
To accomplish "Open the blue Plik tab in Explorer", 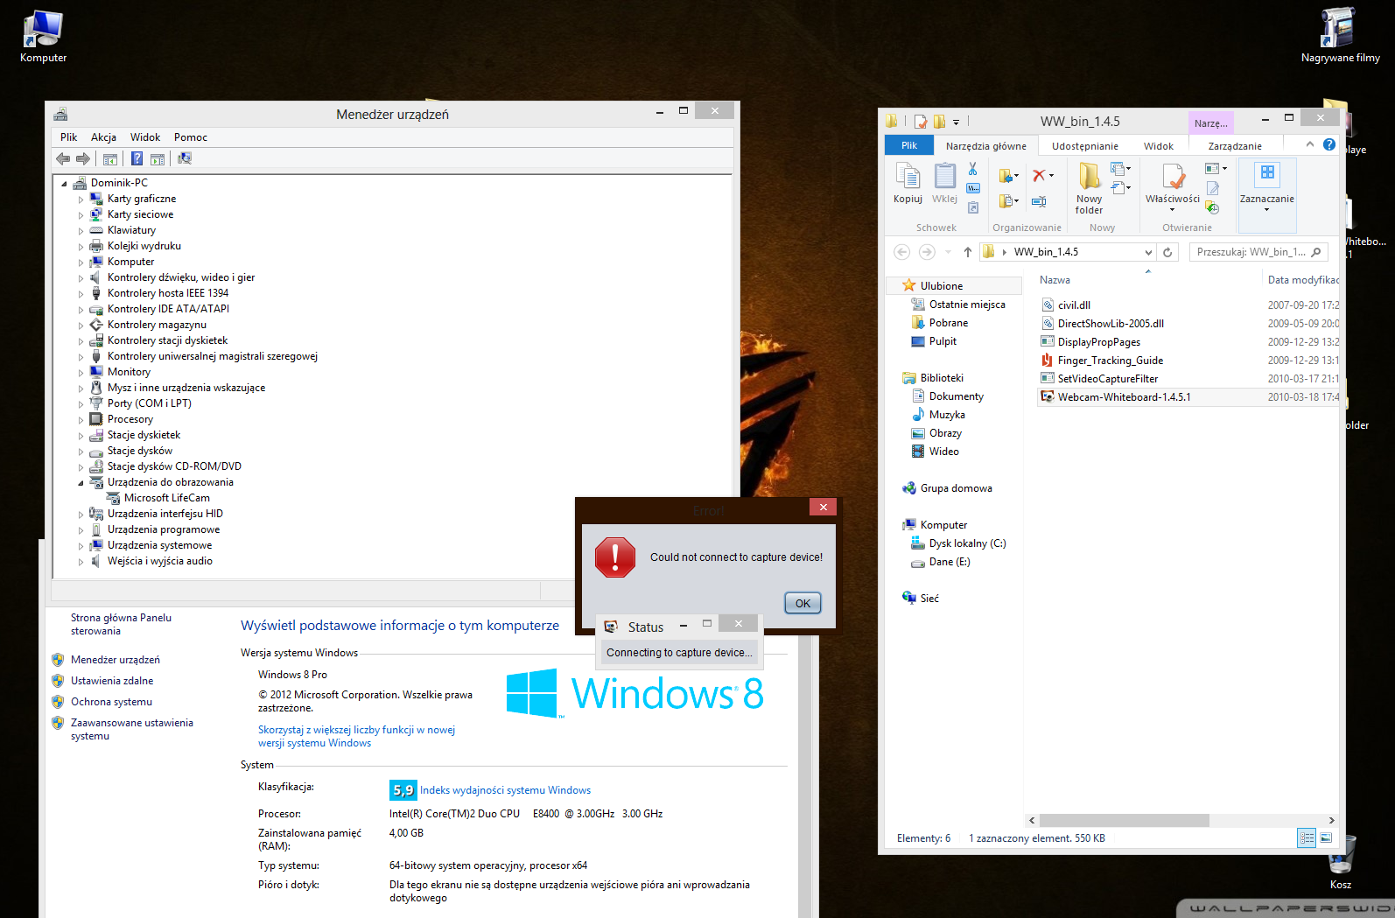I will click(x=909, y=145).
